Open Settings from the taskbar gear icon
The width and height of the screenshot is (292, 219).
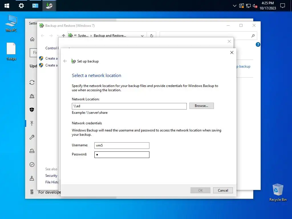(x=21, y=6)
